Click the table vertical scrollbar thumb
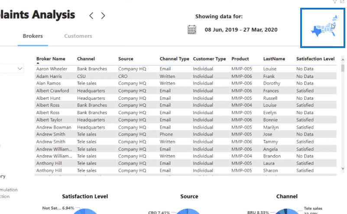The width and height of the screenshot is (347, 214). pyautogui.click(x=343, y=68)
